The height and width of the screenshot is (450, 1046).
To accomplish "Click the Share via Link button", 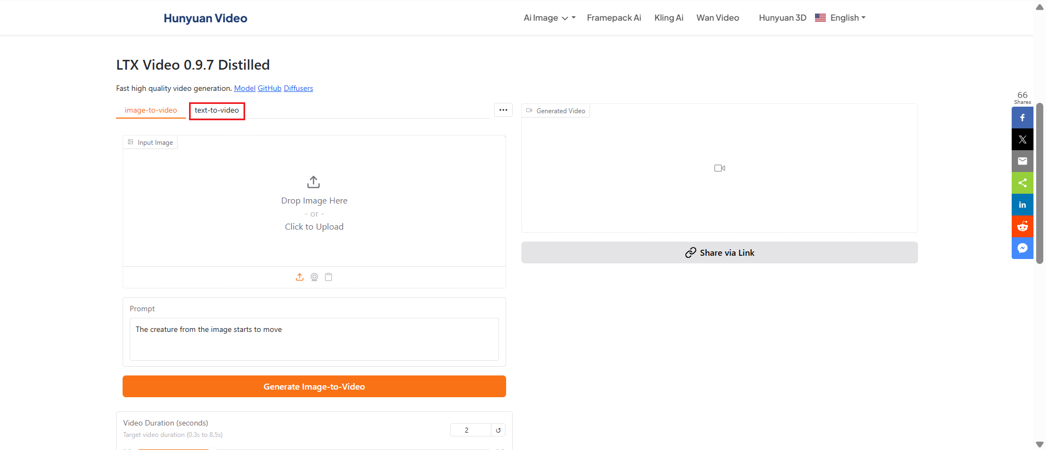I will [719, 252].
